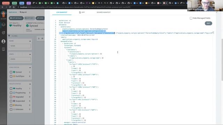The height and width of the screenshot is (125, 223).
Task: Select the purple browser tab group
Action: pos(29,3)
